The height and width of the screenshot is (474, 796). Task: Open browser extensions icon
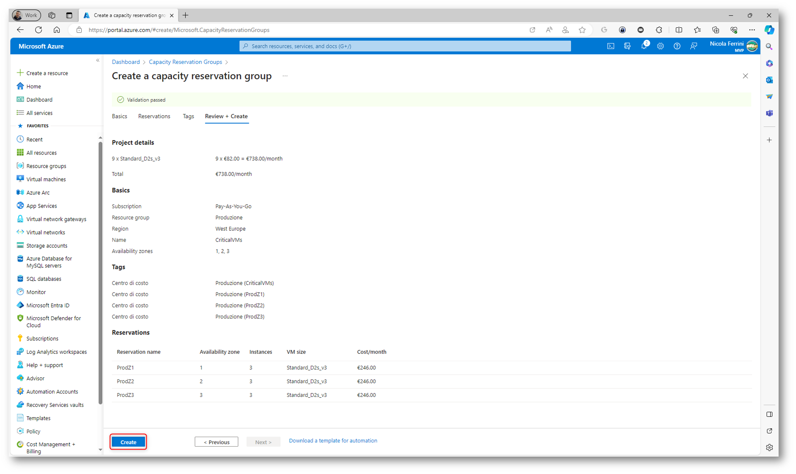659,30
